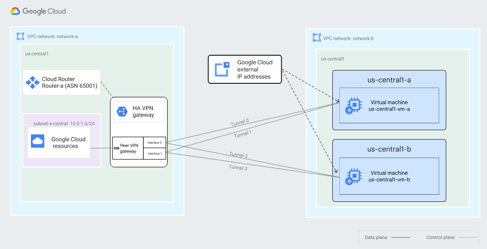Click the us-central1-vm-a chip icon
Viewport: 487px width, 249px height.
(x=353, y=106)
